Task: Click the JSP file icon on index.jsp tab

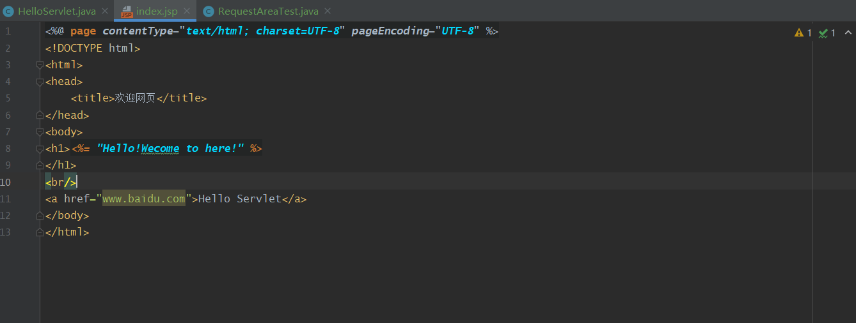Action: (126, 11)
